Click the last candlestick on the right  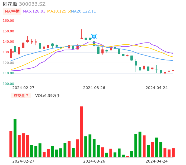coord(173,71)
